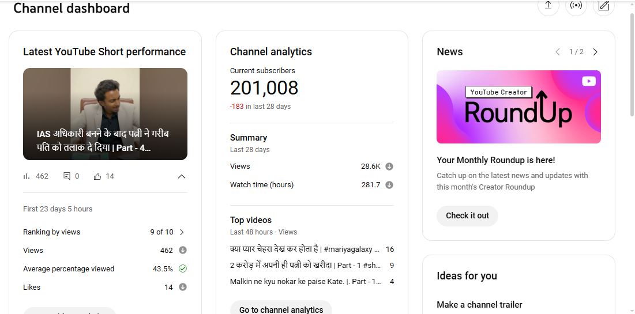Viewport: 635px width, 314px height.
Task: Click the comments icon showing 0
Action: point(67,176)
